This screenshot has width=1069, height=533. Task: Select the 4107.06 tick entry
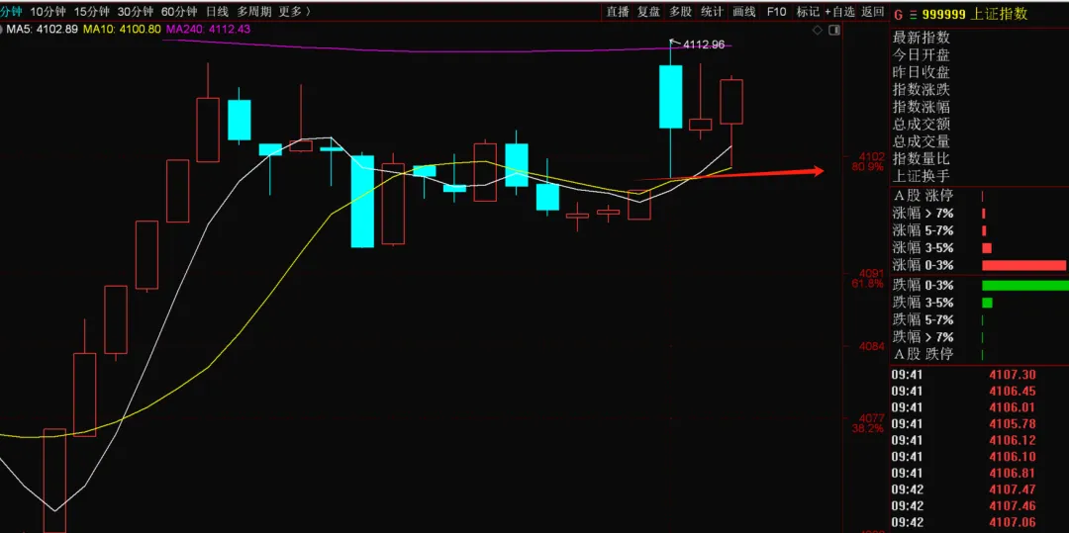pos(1013,522)
